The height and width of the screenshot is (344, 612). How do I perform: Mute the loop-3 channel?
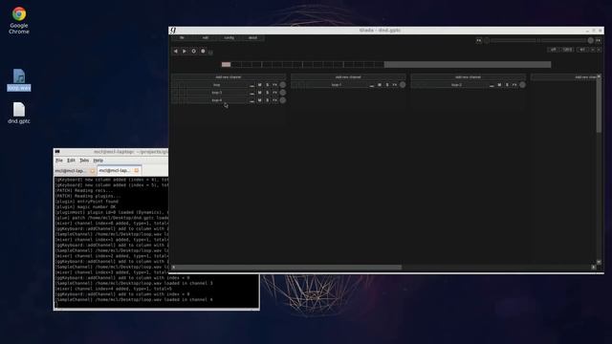(x=259, y=93)
